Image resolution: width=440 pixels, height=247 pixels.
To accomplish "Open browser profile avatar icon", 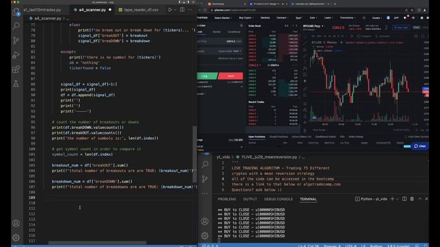I will pyautogui.click(x=425, y=10).
